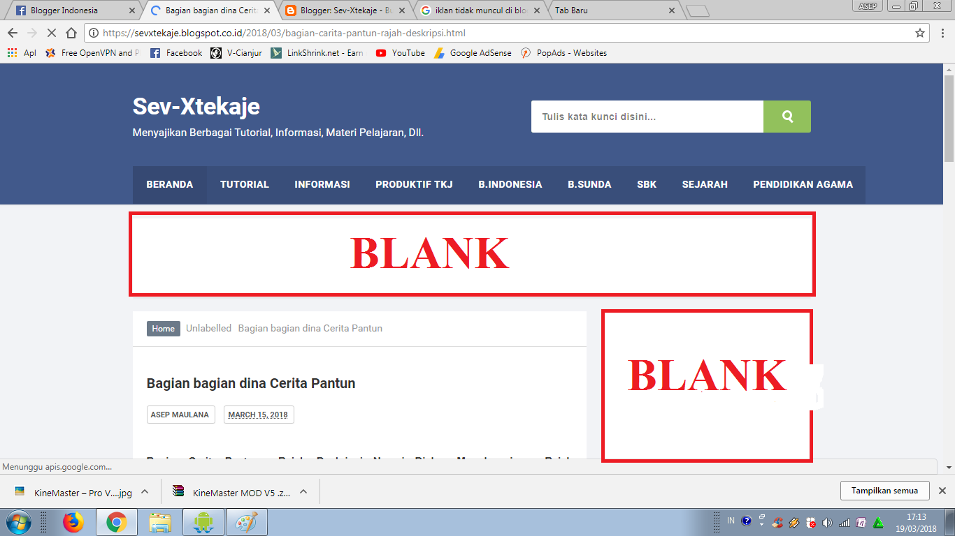The image size is (955, 536).
Task: Click the volume speaker tray icon
Action: (x=828, y=522)
